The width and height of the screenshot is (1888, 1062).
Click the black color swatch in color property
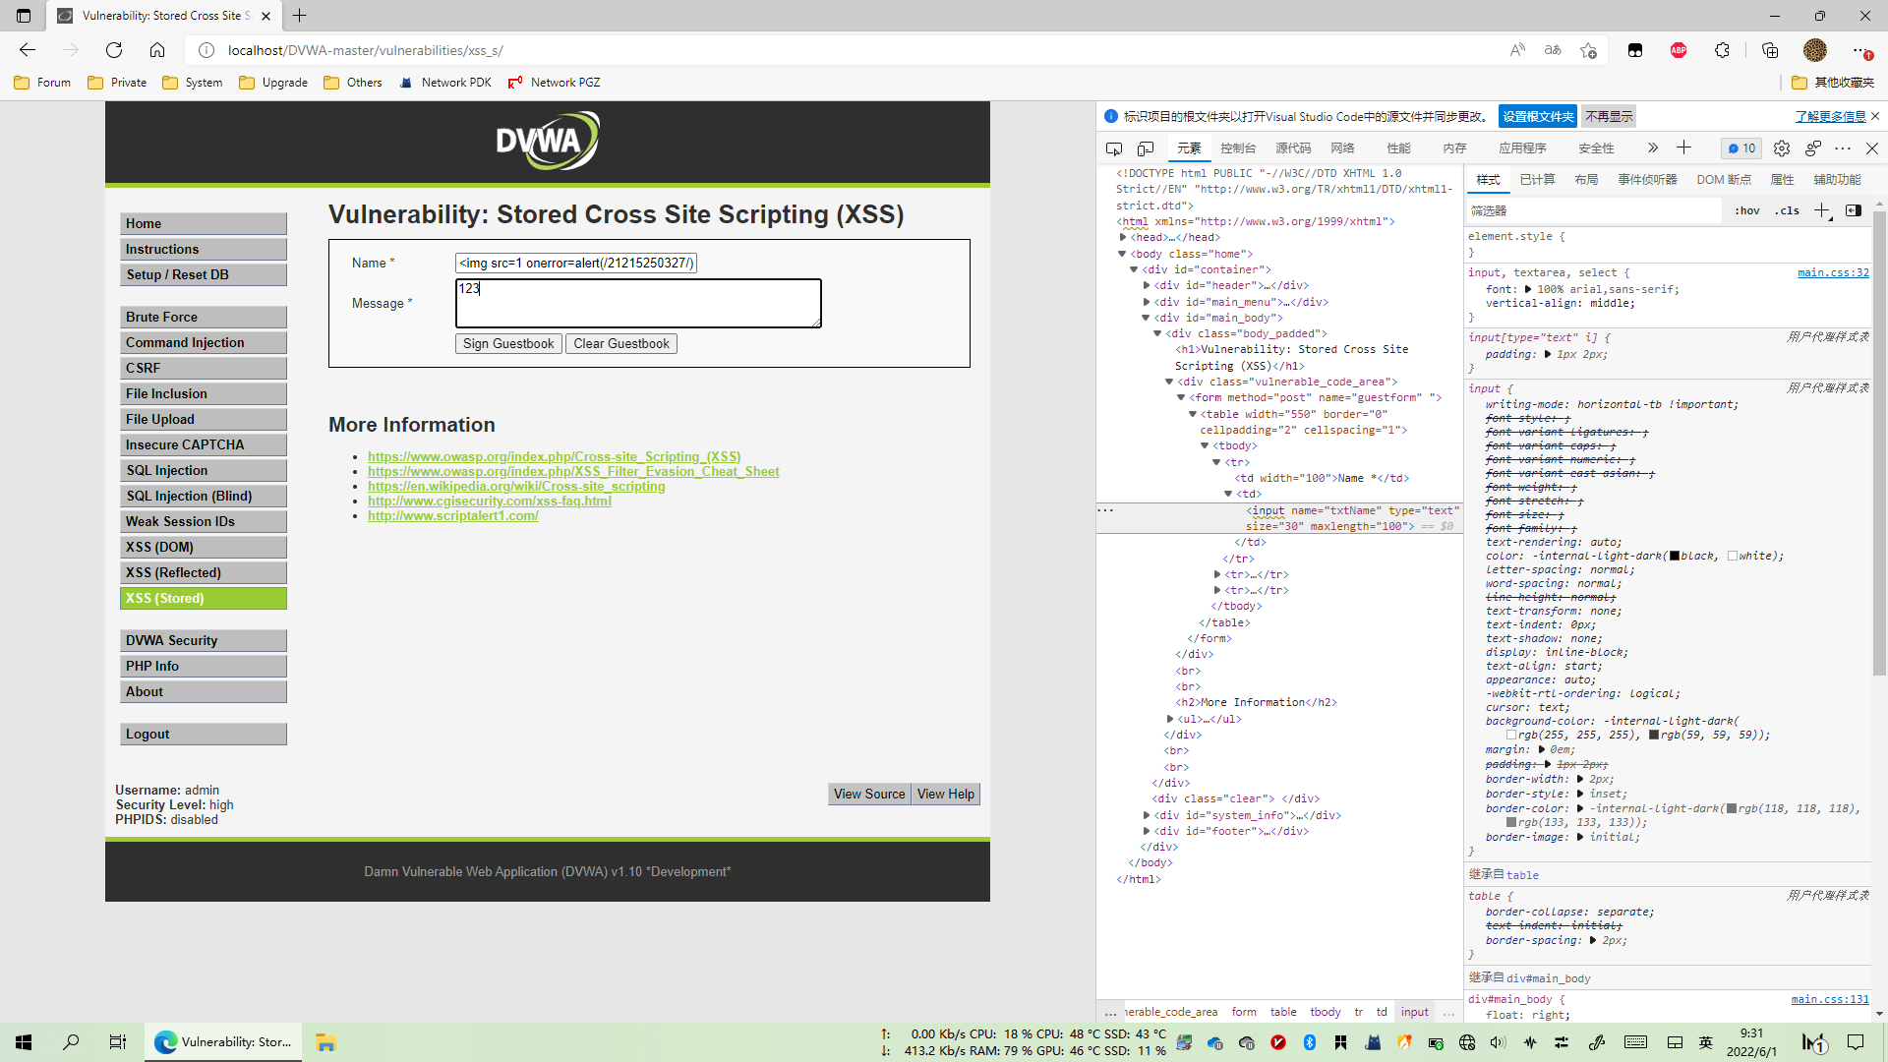(x=1675, y=556)
